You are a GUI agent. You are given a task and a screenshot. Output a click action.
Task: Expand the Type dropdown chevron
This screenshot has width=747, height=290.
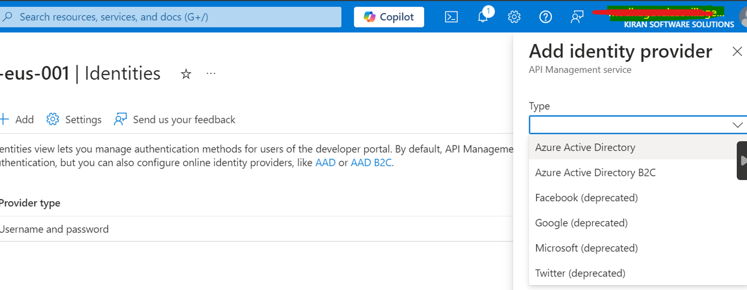pyautogui.click(x=737, y=125)
